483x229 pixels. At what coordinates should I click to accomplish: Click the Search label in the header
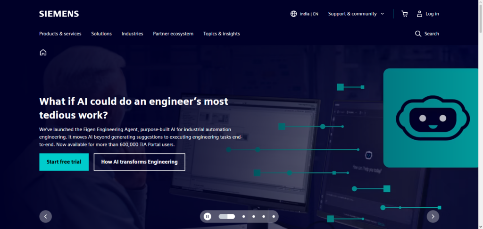[x=432, y=34]
